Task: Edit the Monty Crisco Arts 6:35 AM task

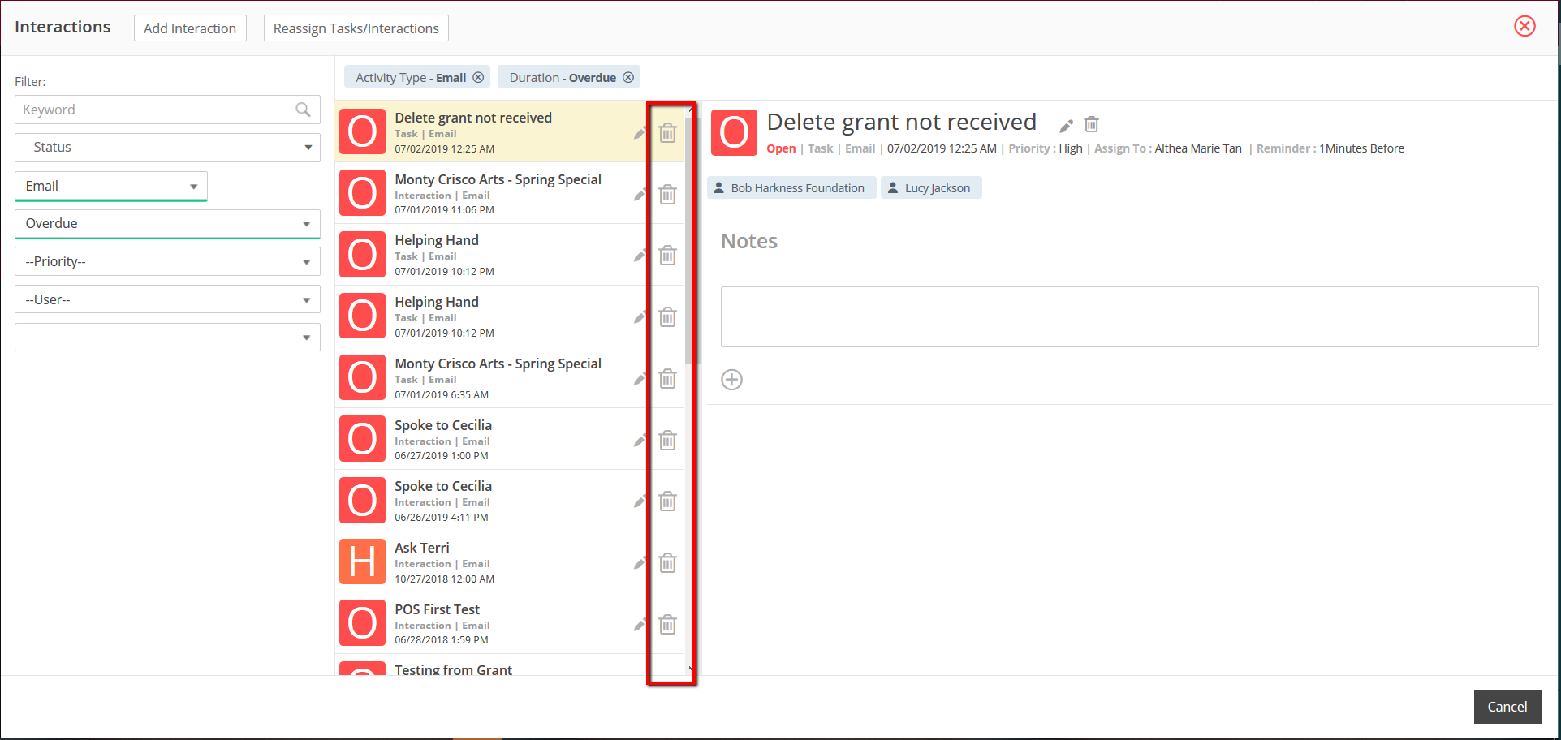Action: [x=640, y=378]
